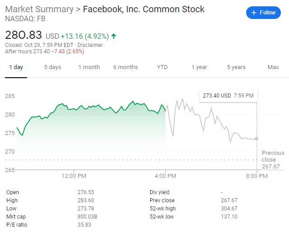Screen dimensions: 289x233
Task: Select the Max range tab
Action: pyautogui.click(x=273, y=67)
